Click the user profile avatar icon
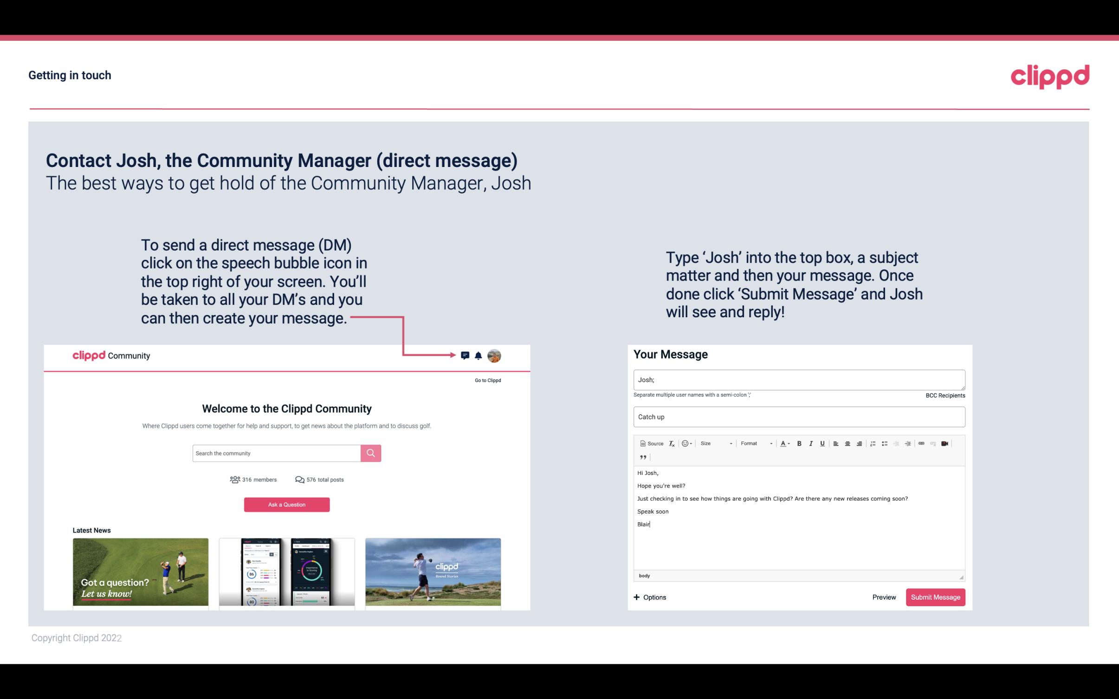 [494, 355]
